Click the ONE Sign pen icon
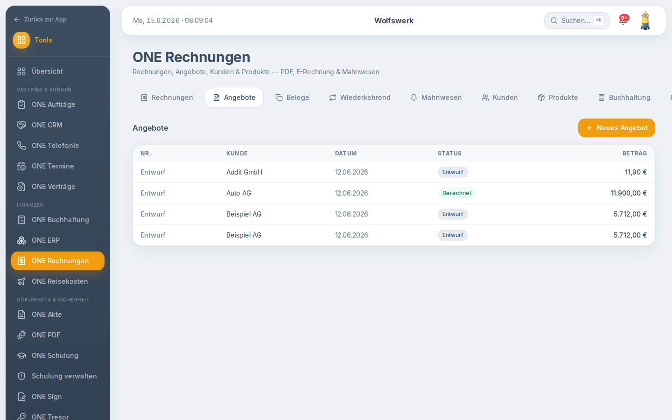The width and height of the screenshot is (672, 420). tap(21, 397)
